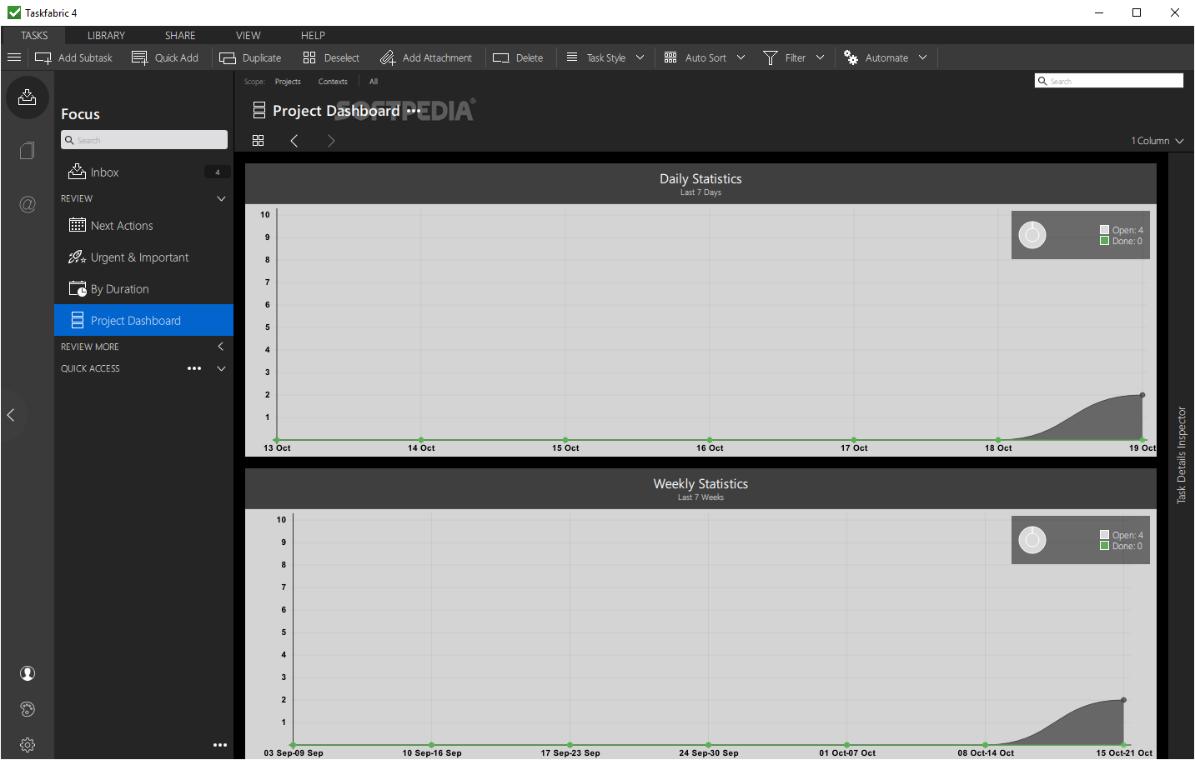Click the Focus search field
Screen dimensions: 1195x760
point(143,140)
